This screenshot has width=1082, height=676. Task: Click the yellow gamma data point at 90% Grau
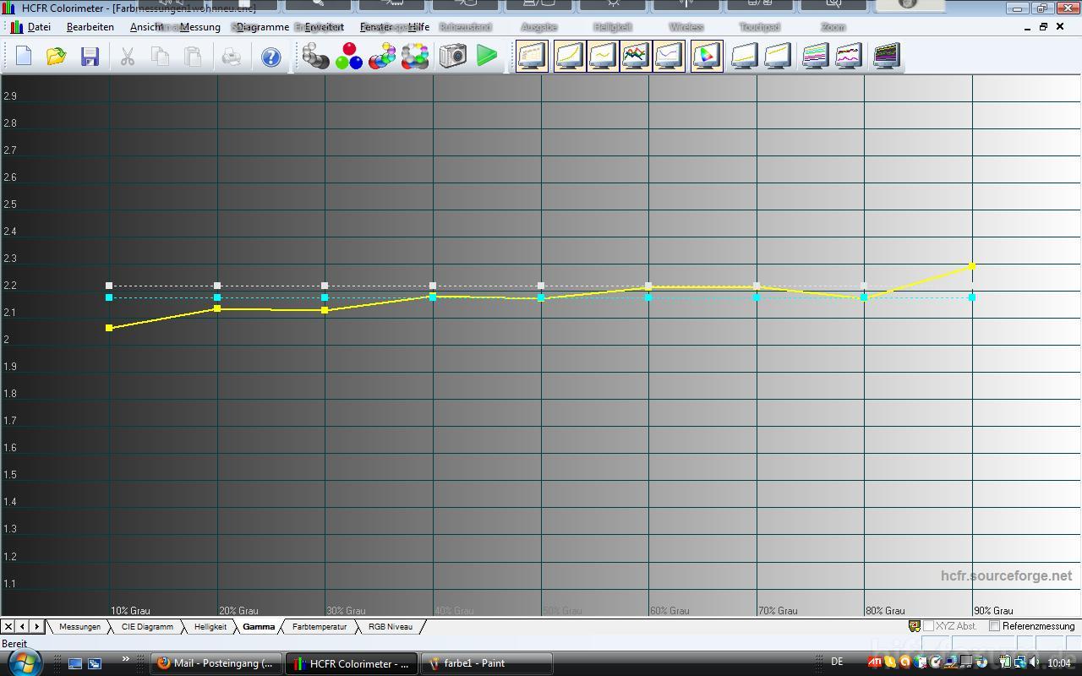coord(972,266)
